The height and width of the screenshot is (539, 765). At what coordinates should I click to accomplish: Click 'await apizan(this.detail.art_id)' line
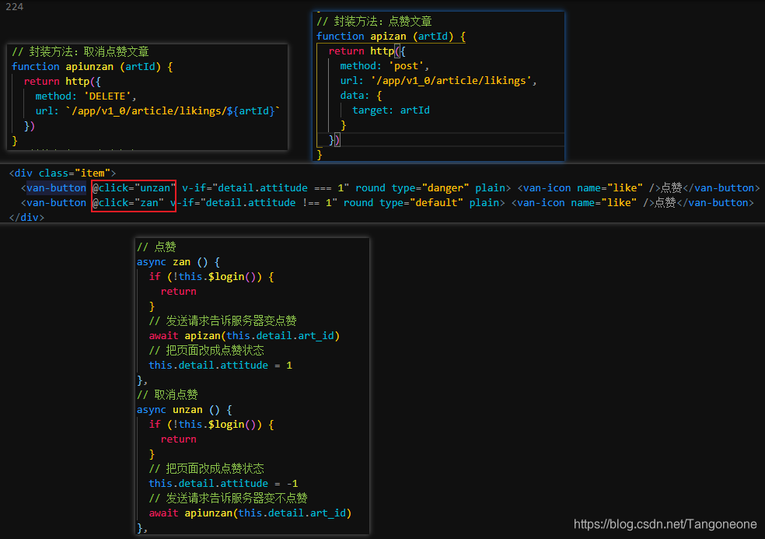[244, 336]
